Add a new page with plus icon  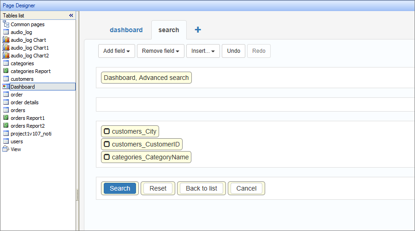(198, 29)
